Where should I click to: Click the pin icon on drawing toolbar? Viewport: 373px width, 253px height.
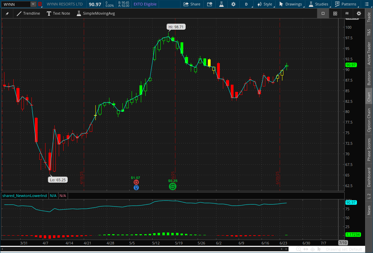click(7, 14)
